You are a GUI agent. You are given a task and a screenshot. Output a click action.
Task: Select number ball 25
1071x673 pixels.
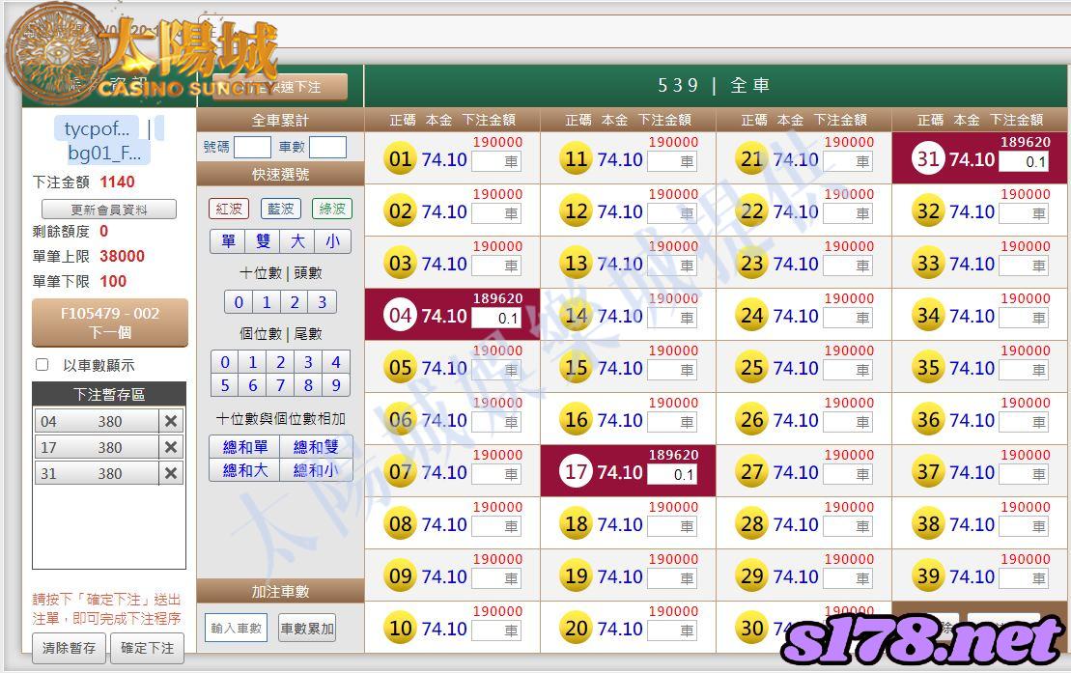pyautogui.click(x=752, y=368)
